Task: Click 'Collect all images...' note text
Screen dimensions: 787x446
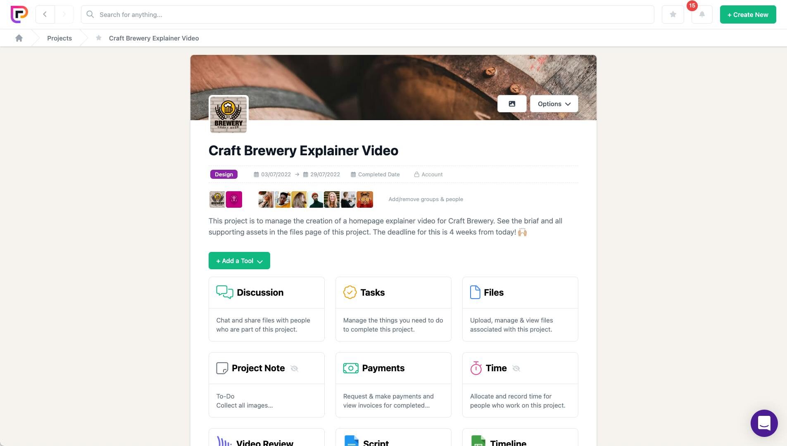Action: click(245, 406)
